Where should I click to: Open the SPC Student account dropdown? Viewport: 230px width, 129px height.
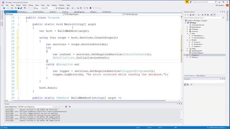tap(220, 5)
